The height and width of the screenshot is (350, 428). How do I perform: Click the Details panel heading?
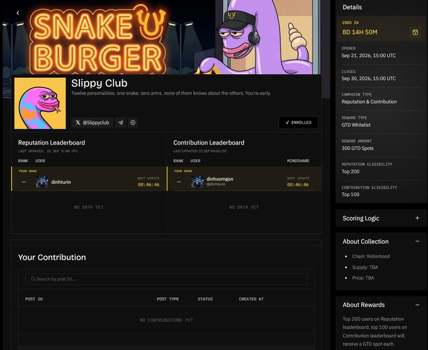[x=352, y=8]
